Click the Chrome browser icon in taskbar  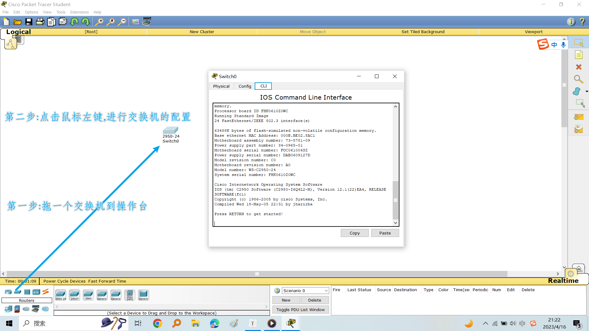(x=157, y=323)
